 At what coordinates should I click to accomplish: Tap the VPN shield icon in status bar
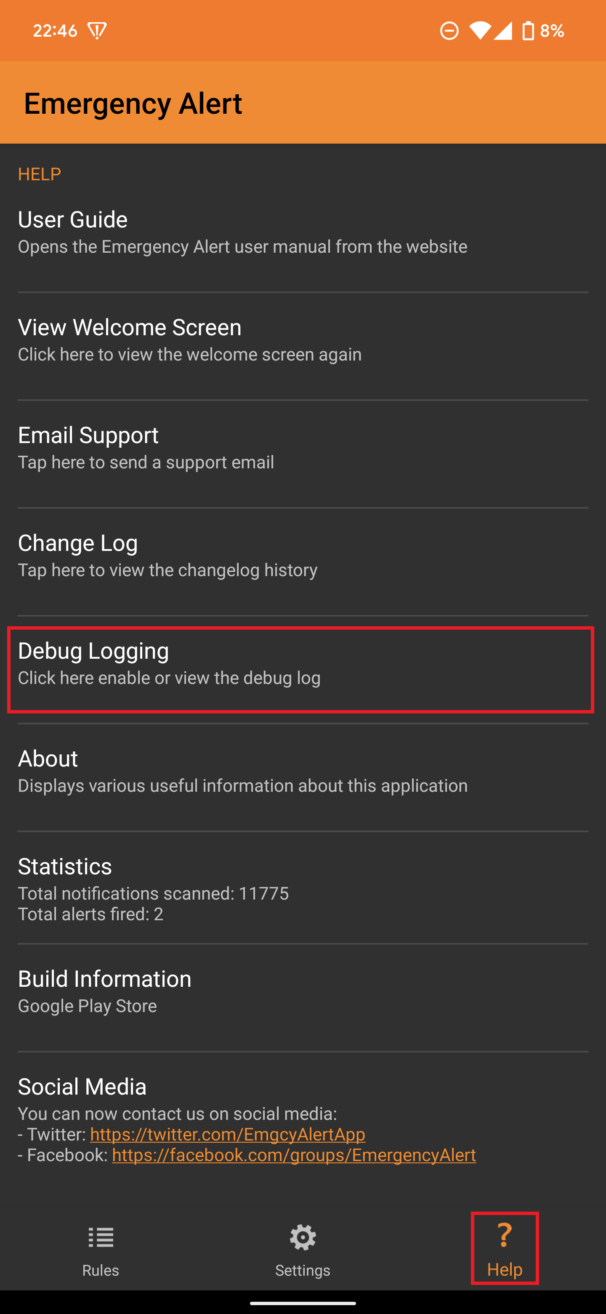pyautogui.click(x=97, y=31)
